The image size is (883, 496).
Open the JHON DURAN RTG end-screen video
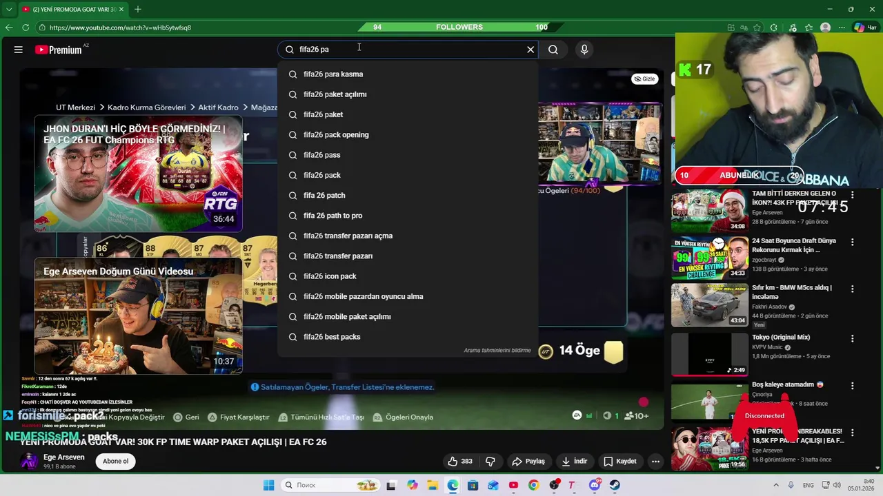click(138, 174)
